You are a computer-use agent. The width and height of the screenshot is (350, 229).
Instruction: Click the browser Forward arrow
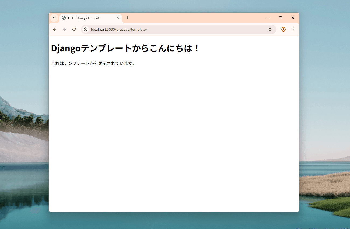click(x=64, y=29)
